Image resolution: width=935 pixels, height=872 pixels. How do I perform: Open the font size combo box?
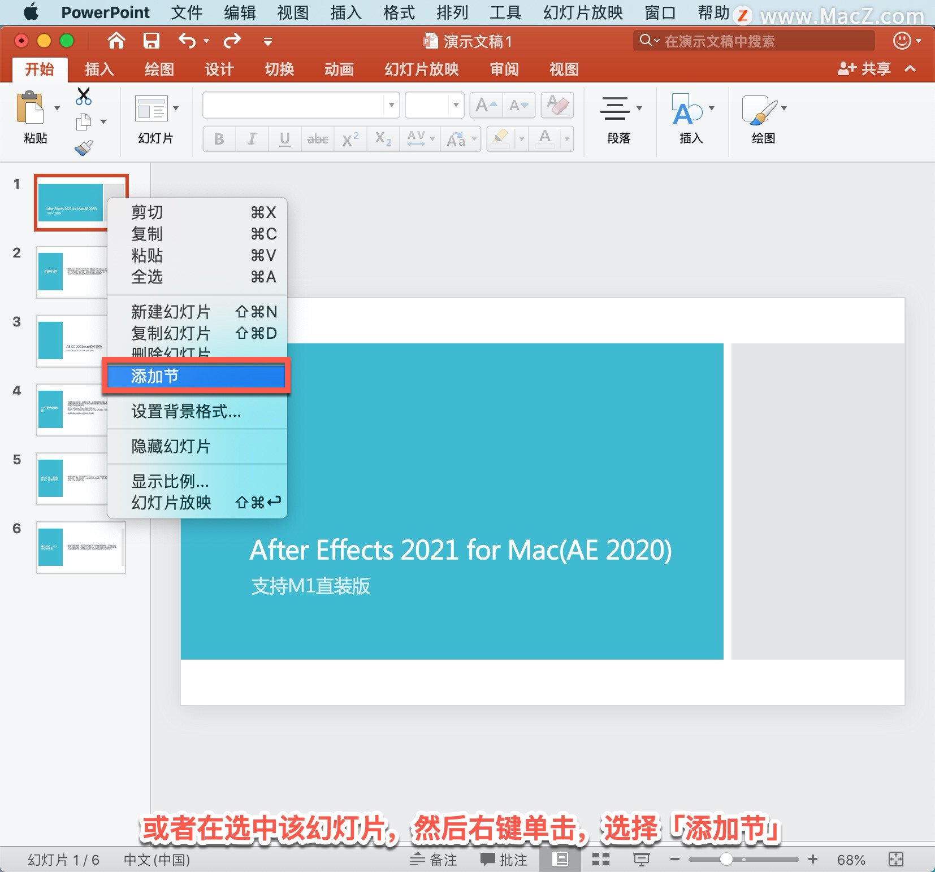point(435,105)
